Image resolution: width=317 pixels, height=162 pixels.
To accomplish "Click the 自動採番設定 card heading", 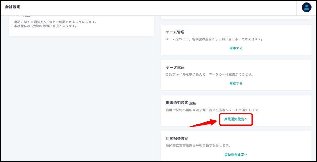I will click(x=177, y=138).
